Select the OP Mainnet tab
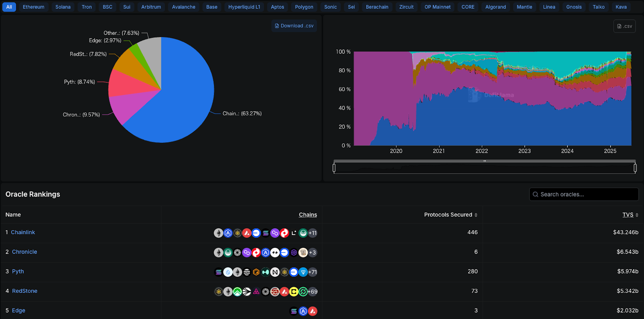The height and width of the screenshot is (319, 644). [438, 7]
